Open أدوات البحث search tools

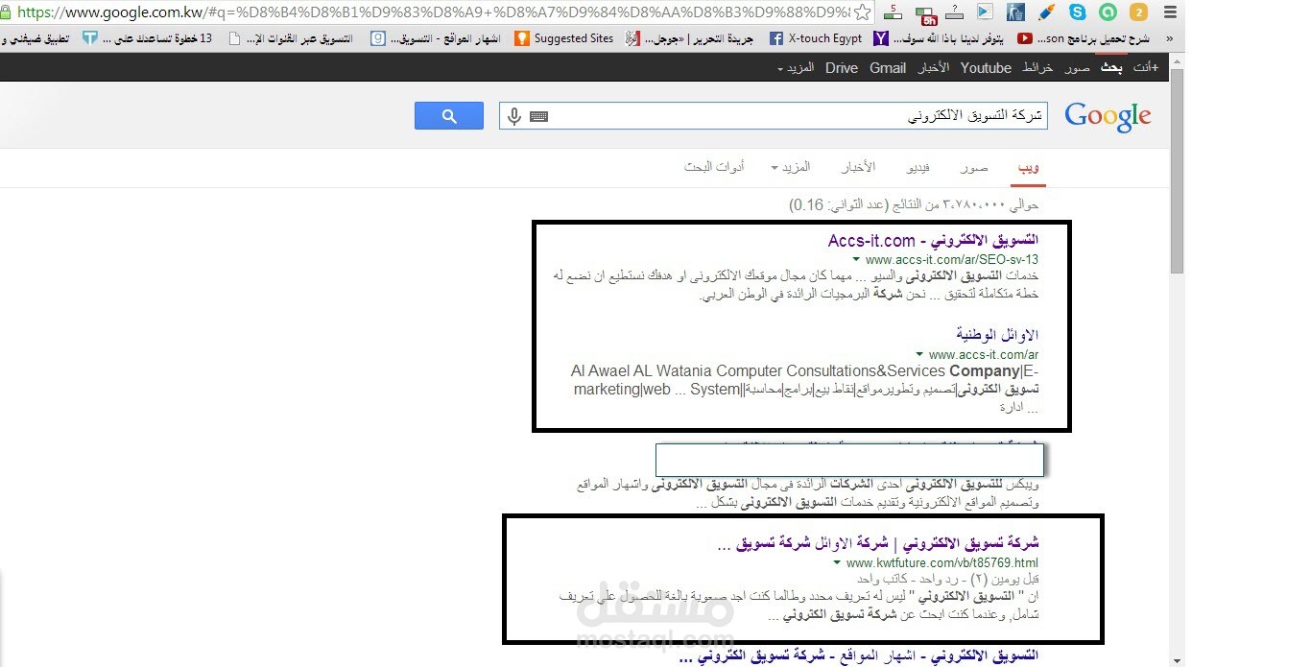pyautogui.click(x=714, y=167)
